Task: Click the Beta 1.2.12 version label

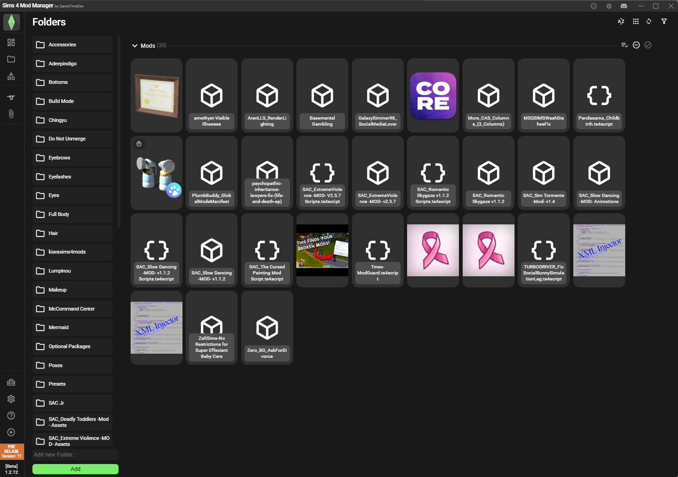Action: click(x=12, y=469)
